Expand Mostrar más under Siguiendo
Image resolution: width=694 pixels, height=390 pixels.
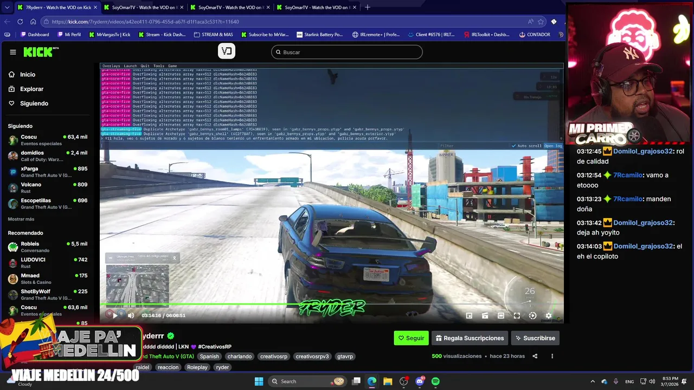pos(21,219)
